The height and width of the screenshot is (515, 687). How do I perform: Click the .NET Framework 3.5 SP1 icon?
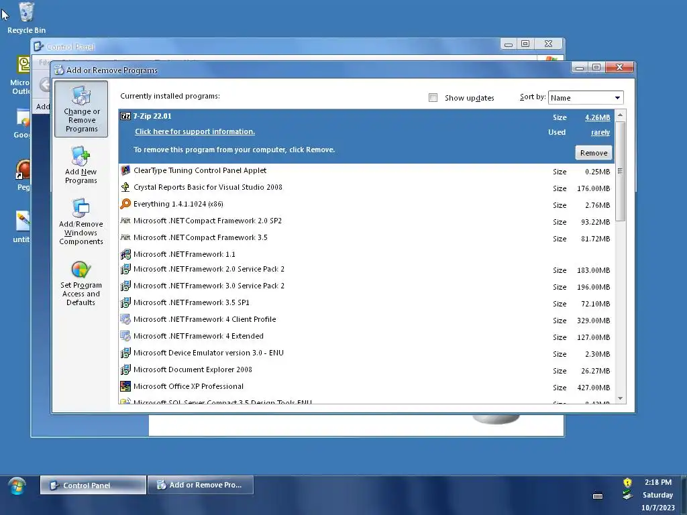point(125,302)
